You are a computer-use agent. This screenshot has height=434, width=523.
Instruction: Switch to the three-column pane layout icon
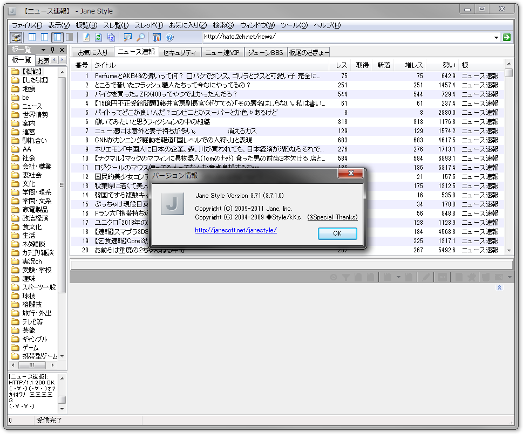(x=32, y=37)
